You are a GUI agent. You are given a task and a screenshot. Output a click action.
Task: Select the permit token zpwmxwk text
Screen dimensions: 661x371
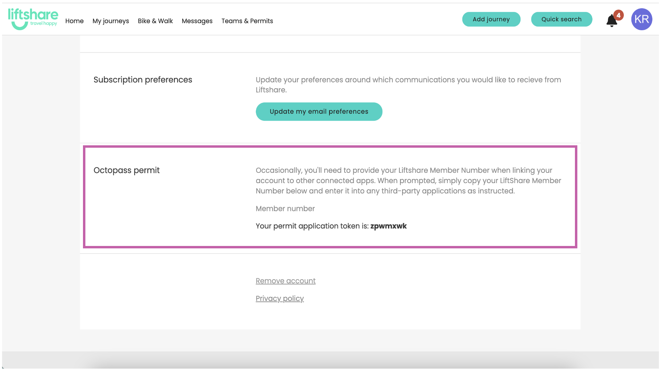[x=389, y=226]
